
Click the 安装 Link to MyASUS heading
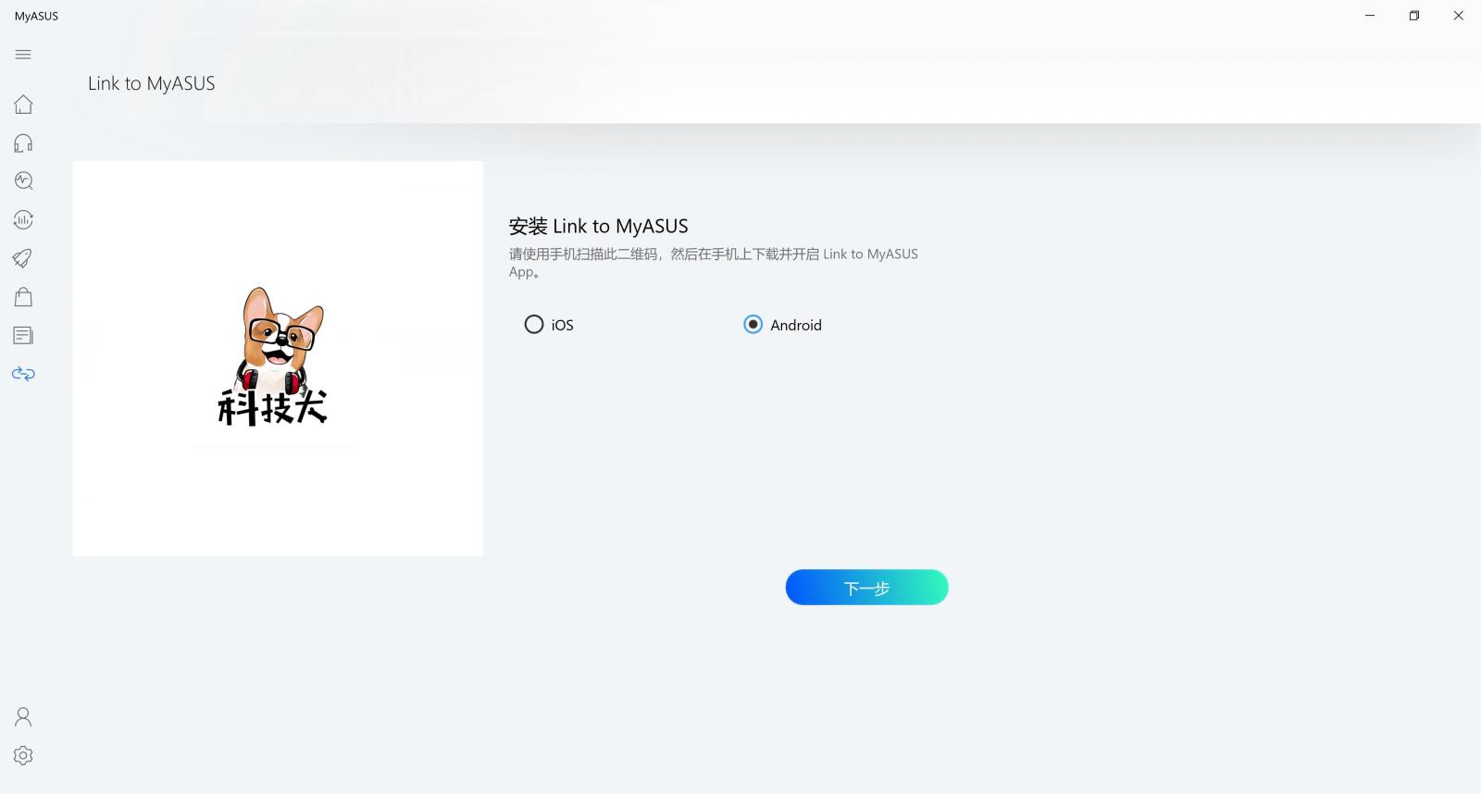(x=599, y=226)
